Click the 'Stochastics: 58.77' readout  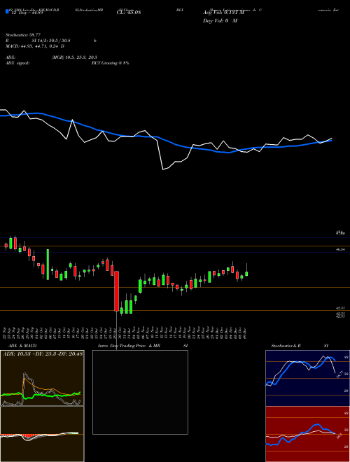point(22,35)
